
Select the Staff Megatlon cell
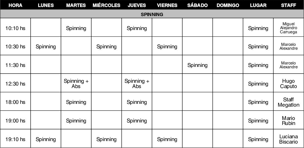pos(288,102)
